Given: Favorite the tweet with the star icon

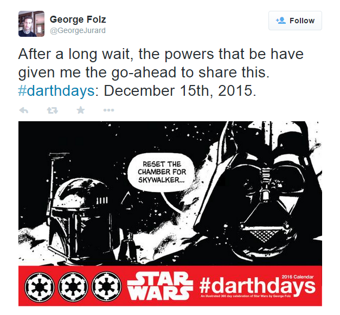Looking at the screenshot, I should pyautogui.click(x=81, y=110).
